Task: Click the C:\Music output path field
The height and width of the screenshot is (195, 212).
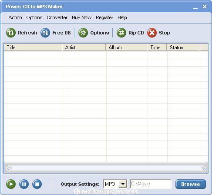Action: pos(151,184)
